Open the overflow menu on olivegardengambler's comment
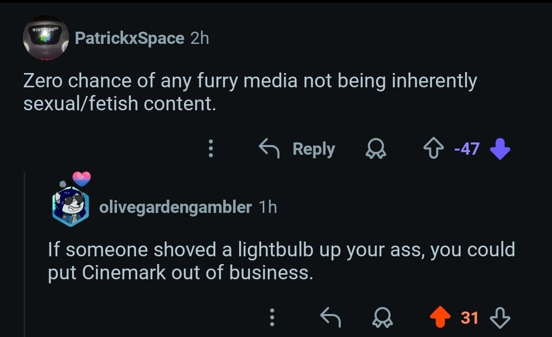 point(271,318)
